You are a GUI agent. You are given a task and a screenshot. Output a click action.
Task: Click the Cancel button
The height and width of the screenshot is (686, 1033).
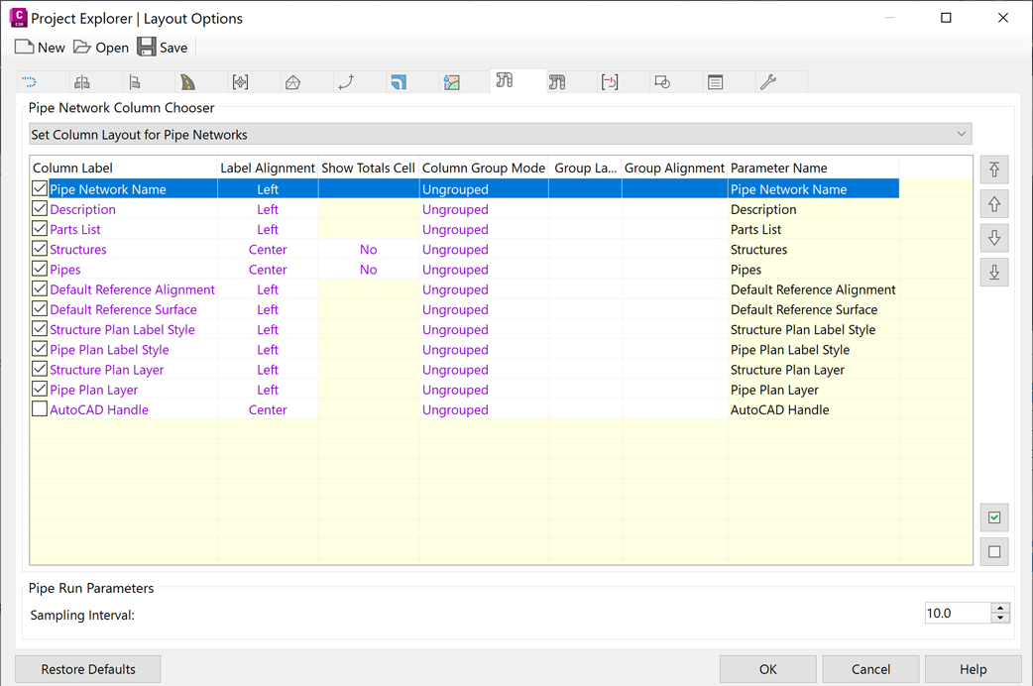870,669
